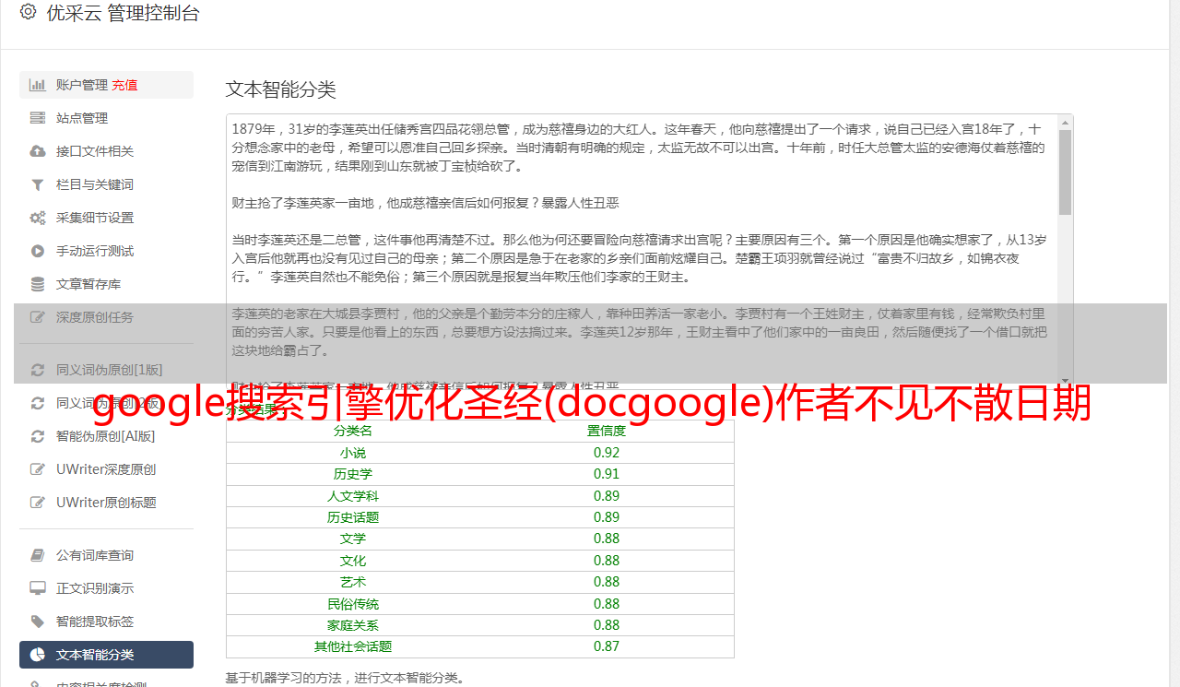Click the 文本智能分类 page heading
The image size is (1180, 687).
(281, 89)
